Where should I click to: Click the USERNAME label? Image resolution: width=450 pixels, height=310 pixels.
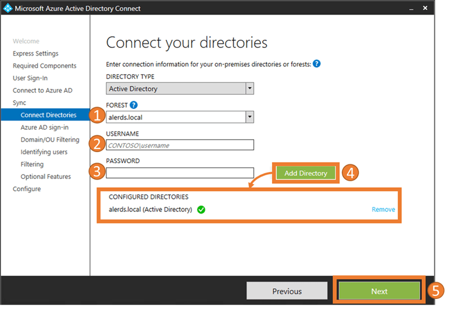[x=122, y=133]
